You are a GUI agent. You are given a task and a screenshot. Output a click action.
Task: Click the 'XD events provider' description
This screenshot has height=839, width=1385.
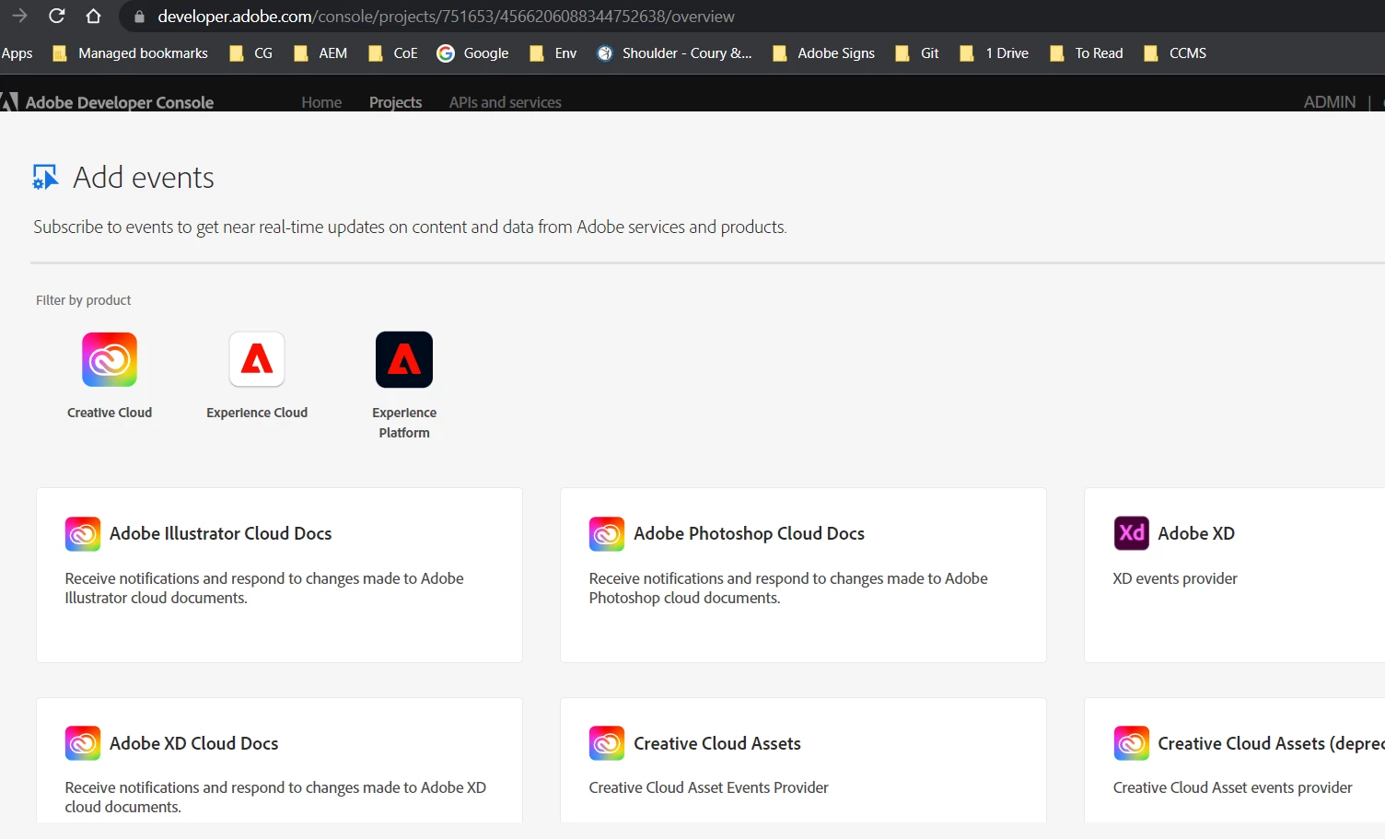point(1175,578)
